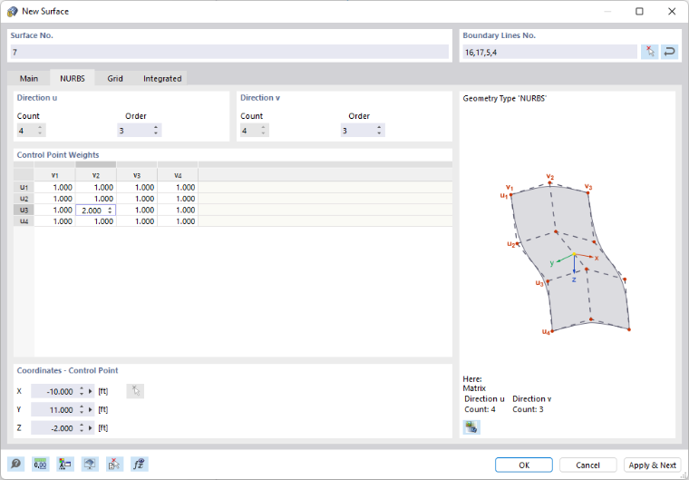Adjust the 2.000 weight cell stepper
The width and height of the screenshot is (689, 480).
click(110, 211)
